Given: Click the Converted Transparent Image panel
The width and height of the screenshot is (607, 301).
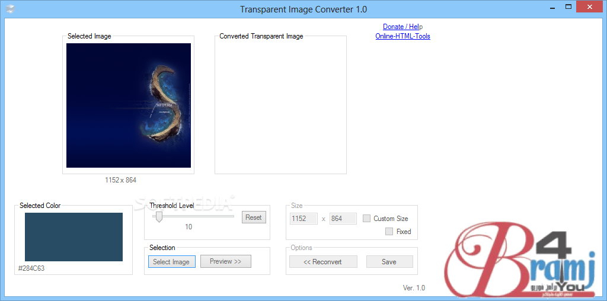Looking at the screenshot, I should coord(280,105).
